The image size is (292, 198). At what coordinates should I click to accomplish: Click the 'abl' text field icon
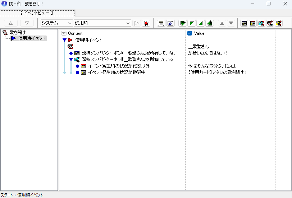[170, 23]
